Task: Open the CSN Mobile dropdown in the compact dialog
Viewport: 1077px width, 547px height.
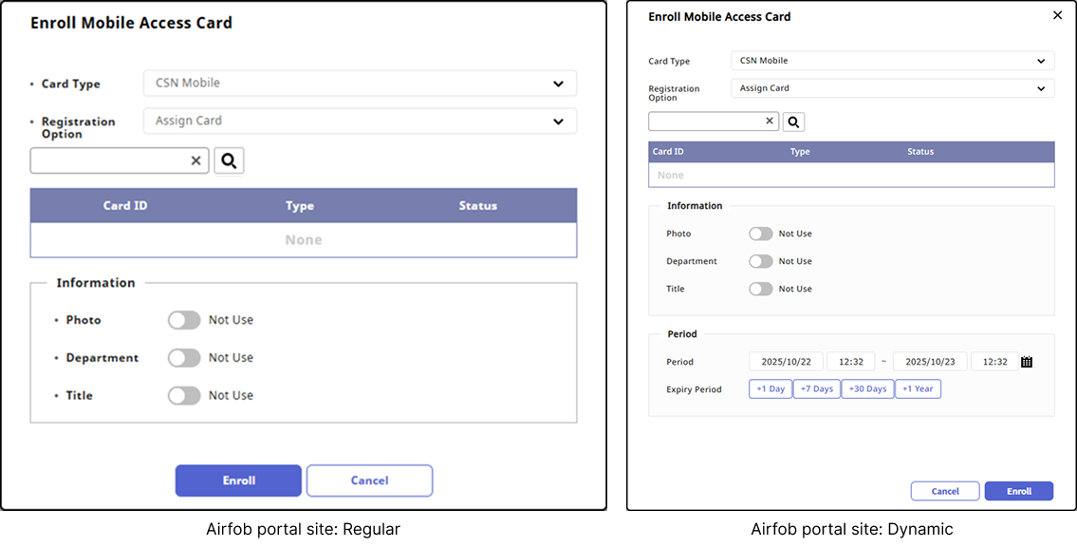Action: click(x=893, y=61)
